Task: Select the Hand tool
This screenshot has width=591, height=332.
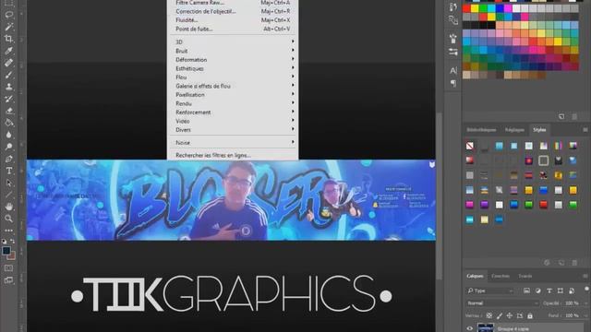Action: (x=8, y=207)
